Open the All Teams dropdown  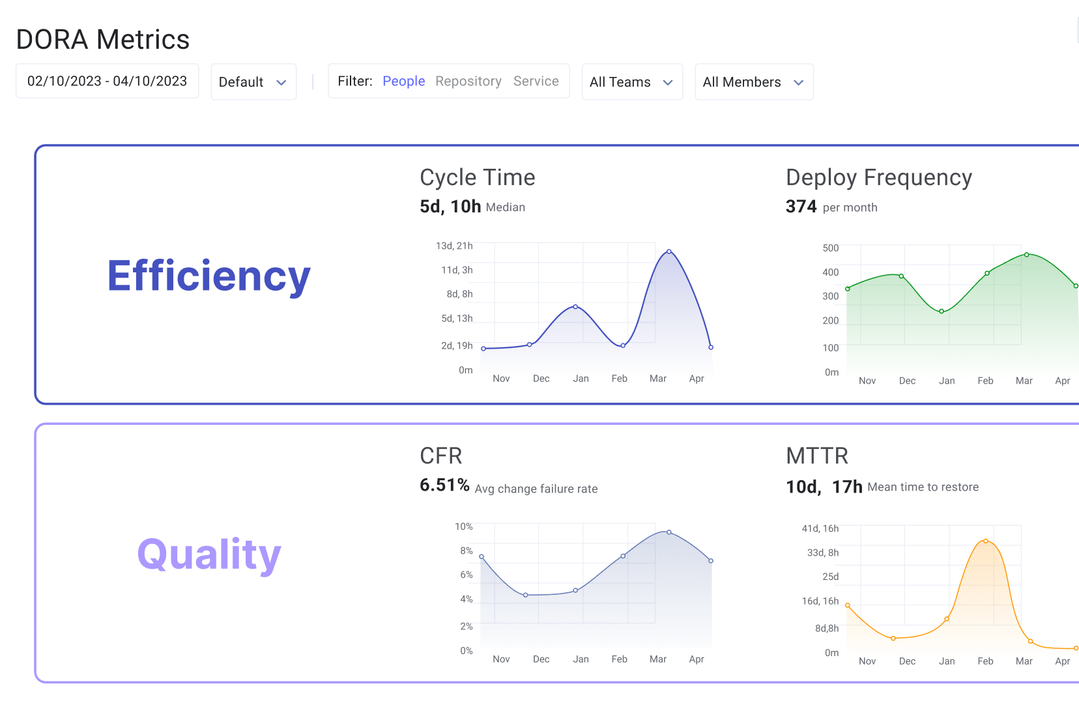coord(632,82)
